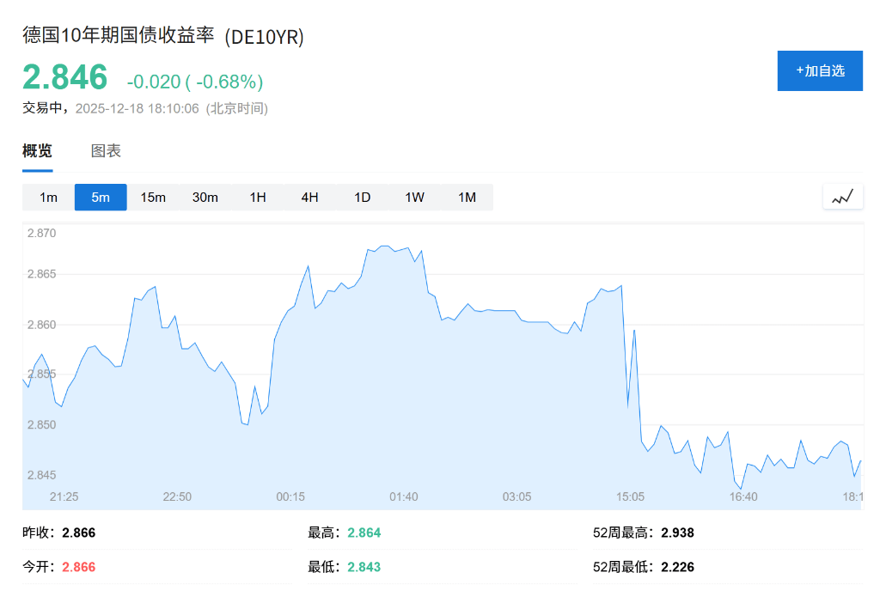This screenshot has height=603, width=880.
Task: Select the 1M monthly interval
Action: coord(467,198)
